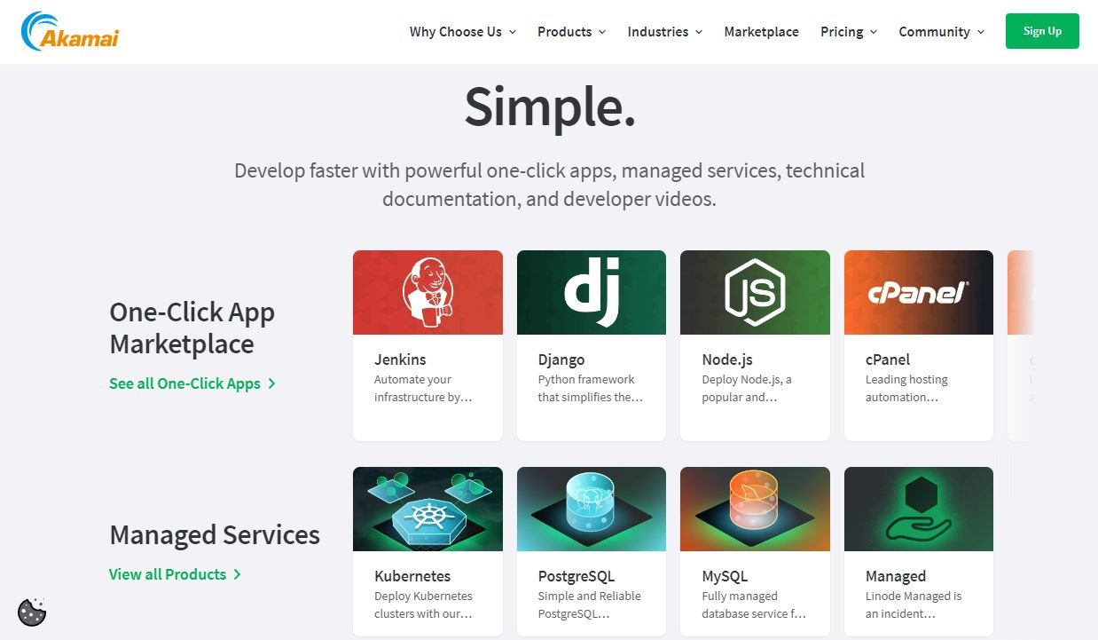
Task: Open the Industries dropdown
Action: [x=664, y=32]
